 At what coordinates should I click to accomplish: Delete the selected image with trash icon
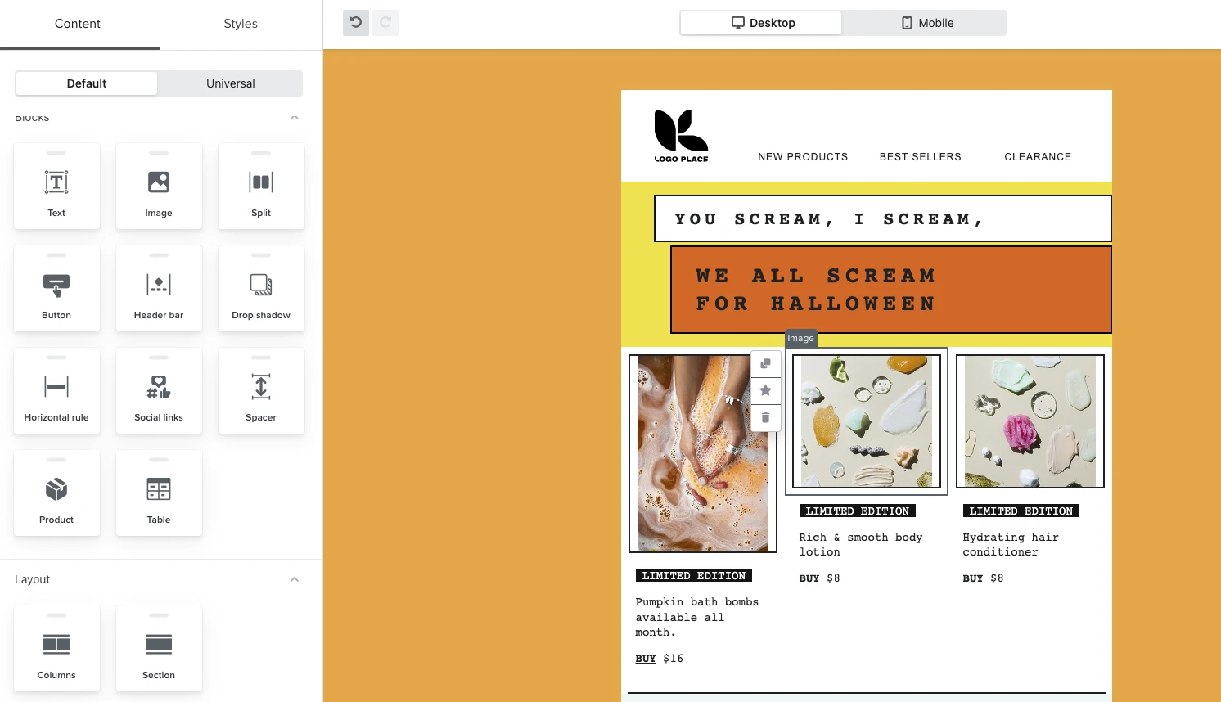(x=765, y=417)
